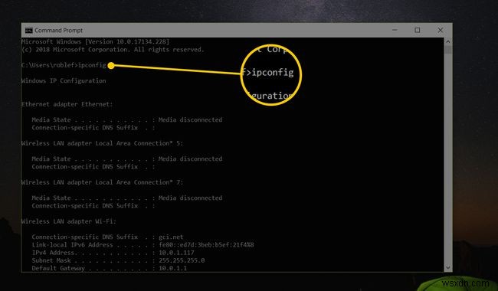The image size is (498, 291).
Task: Click Media State under Local Area Connection* 7
Action: click(x=127, y=198)
